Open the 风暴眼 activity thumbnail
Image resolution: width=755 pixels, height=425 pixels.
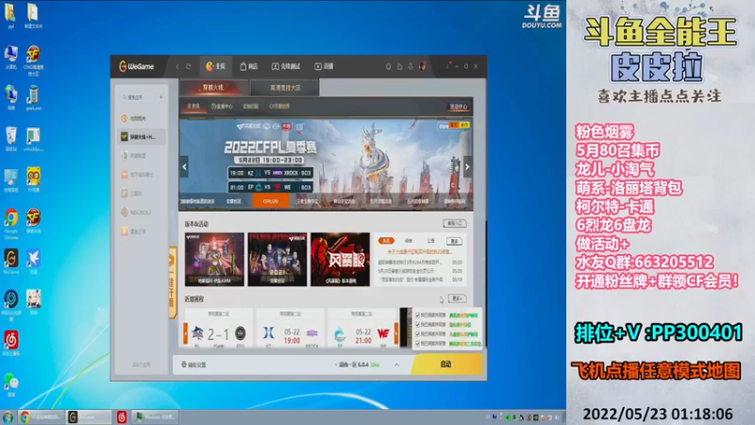(x=340, y=259)
